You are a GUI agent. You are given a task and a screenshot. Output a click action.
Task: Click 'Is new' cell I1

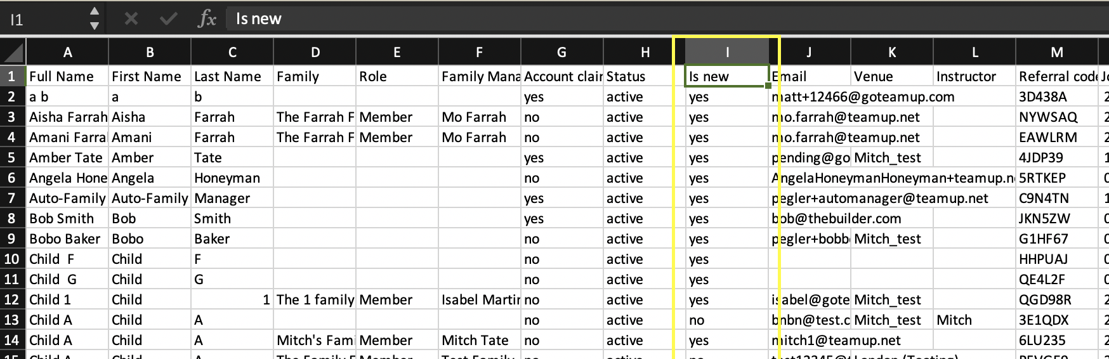pos(727,76)
